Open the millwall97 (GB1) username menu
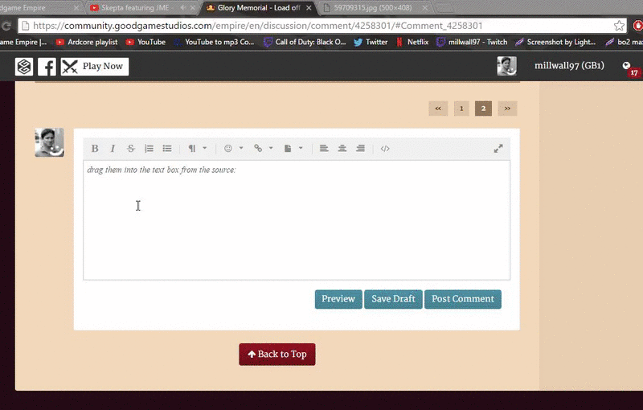This screenshot has width=643, height=410. pyautogui.click(x=569, y=66)
